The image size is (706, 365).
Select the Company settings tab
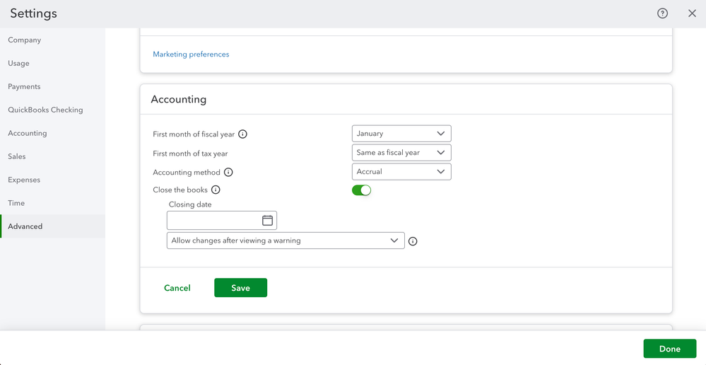click(25, 40)
